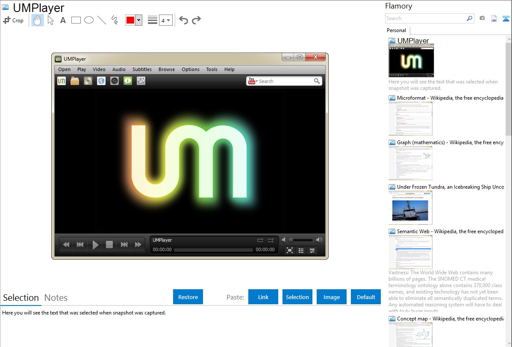
Task: Open the color swatch dropdown arrow
Action: click(139, 20)
